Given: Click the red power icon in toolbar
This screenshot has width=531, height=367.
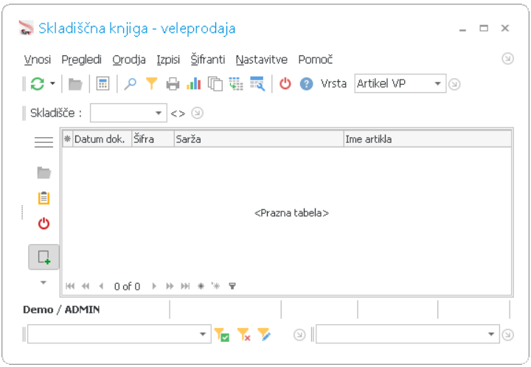Looking at the screenshot, I should tap(285, 83).
